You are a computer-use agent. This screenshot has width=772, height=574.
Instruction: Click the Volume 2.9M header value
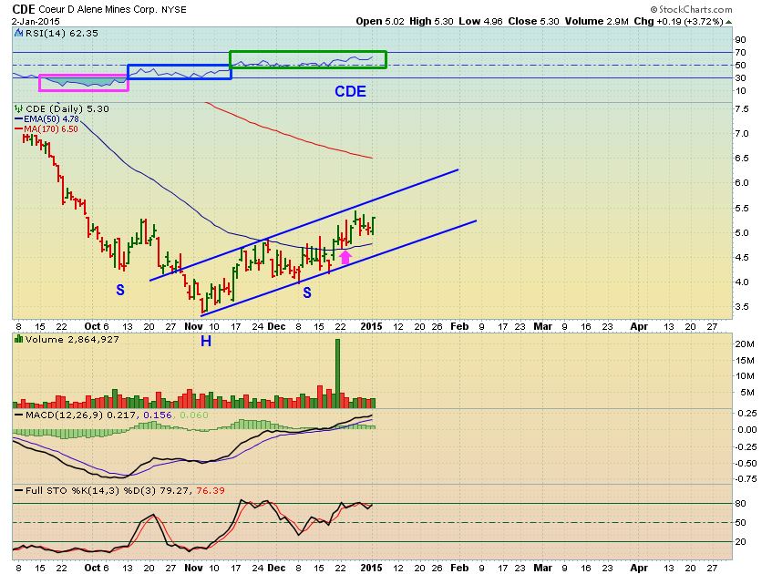597,21
